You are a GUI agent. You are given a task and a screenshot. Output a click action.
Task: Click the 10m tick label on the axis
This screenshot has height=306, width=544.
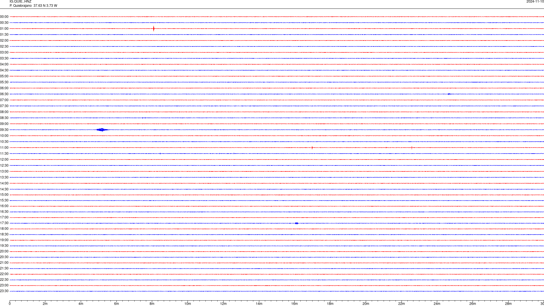(x=188, y=304)
